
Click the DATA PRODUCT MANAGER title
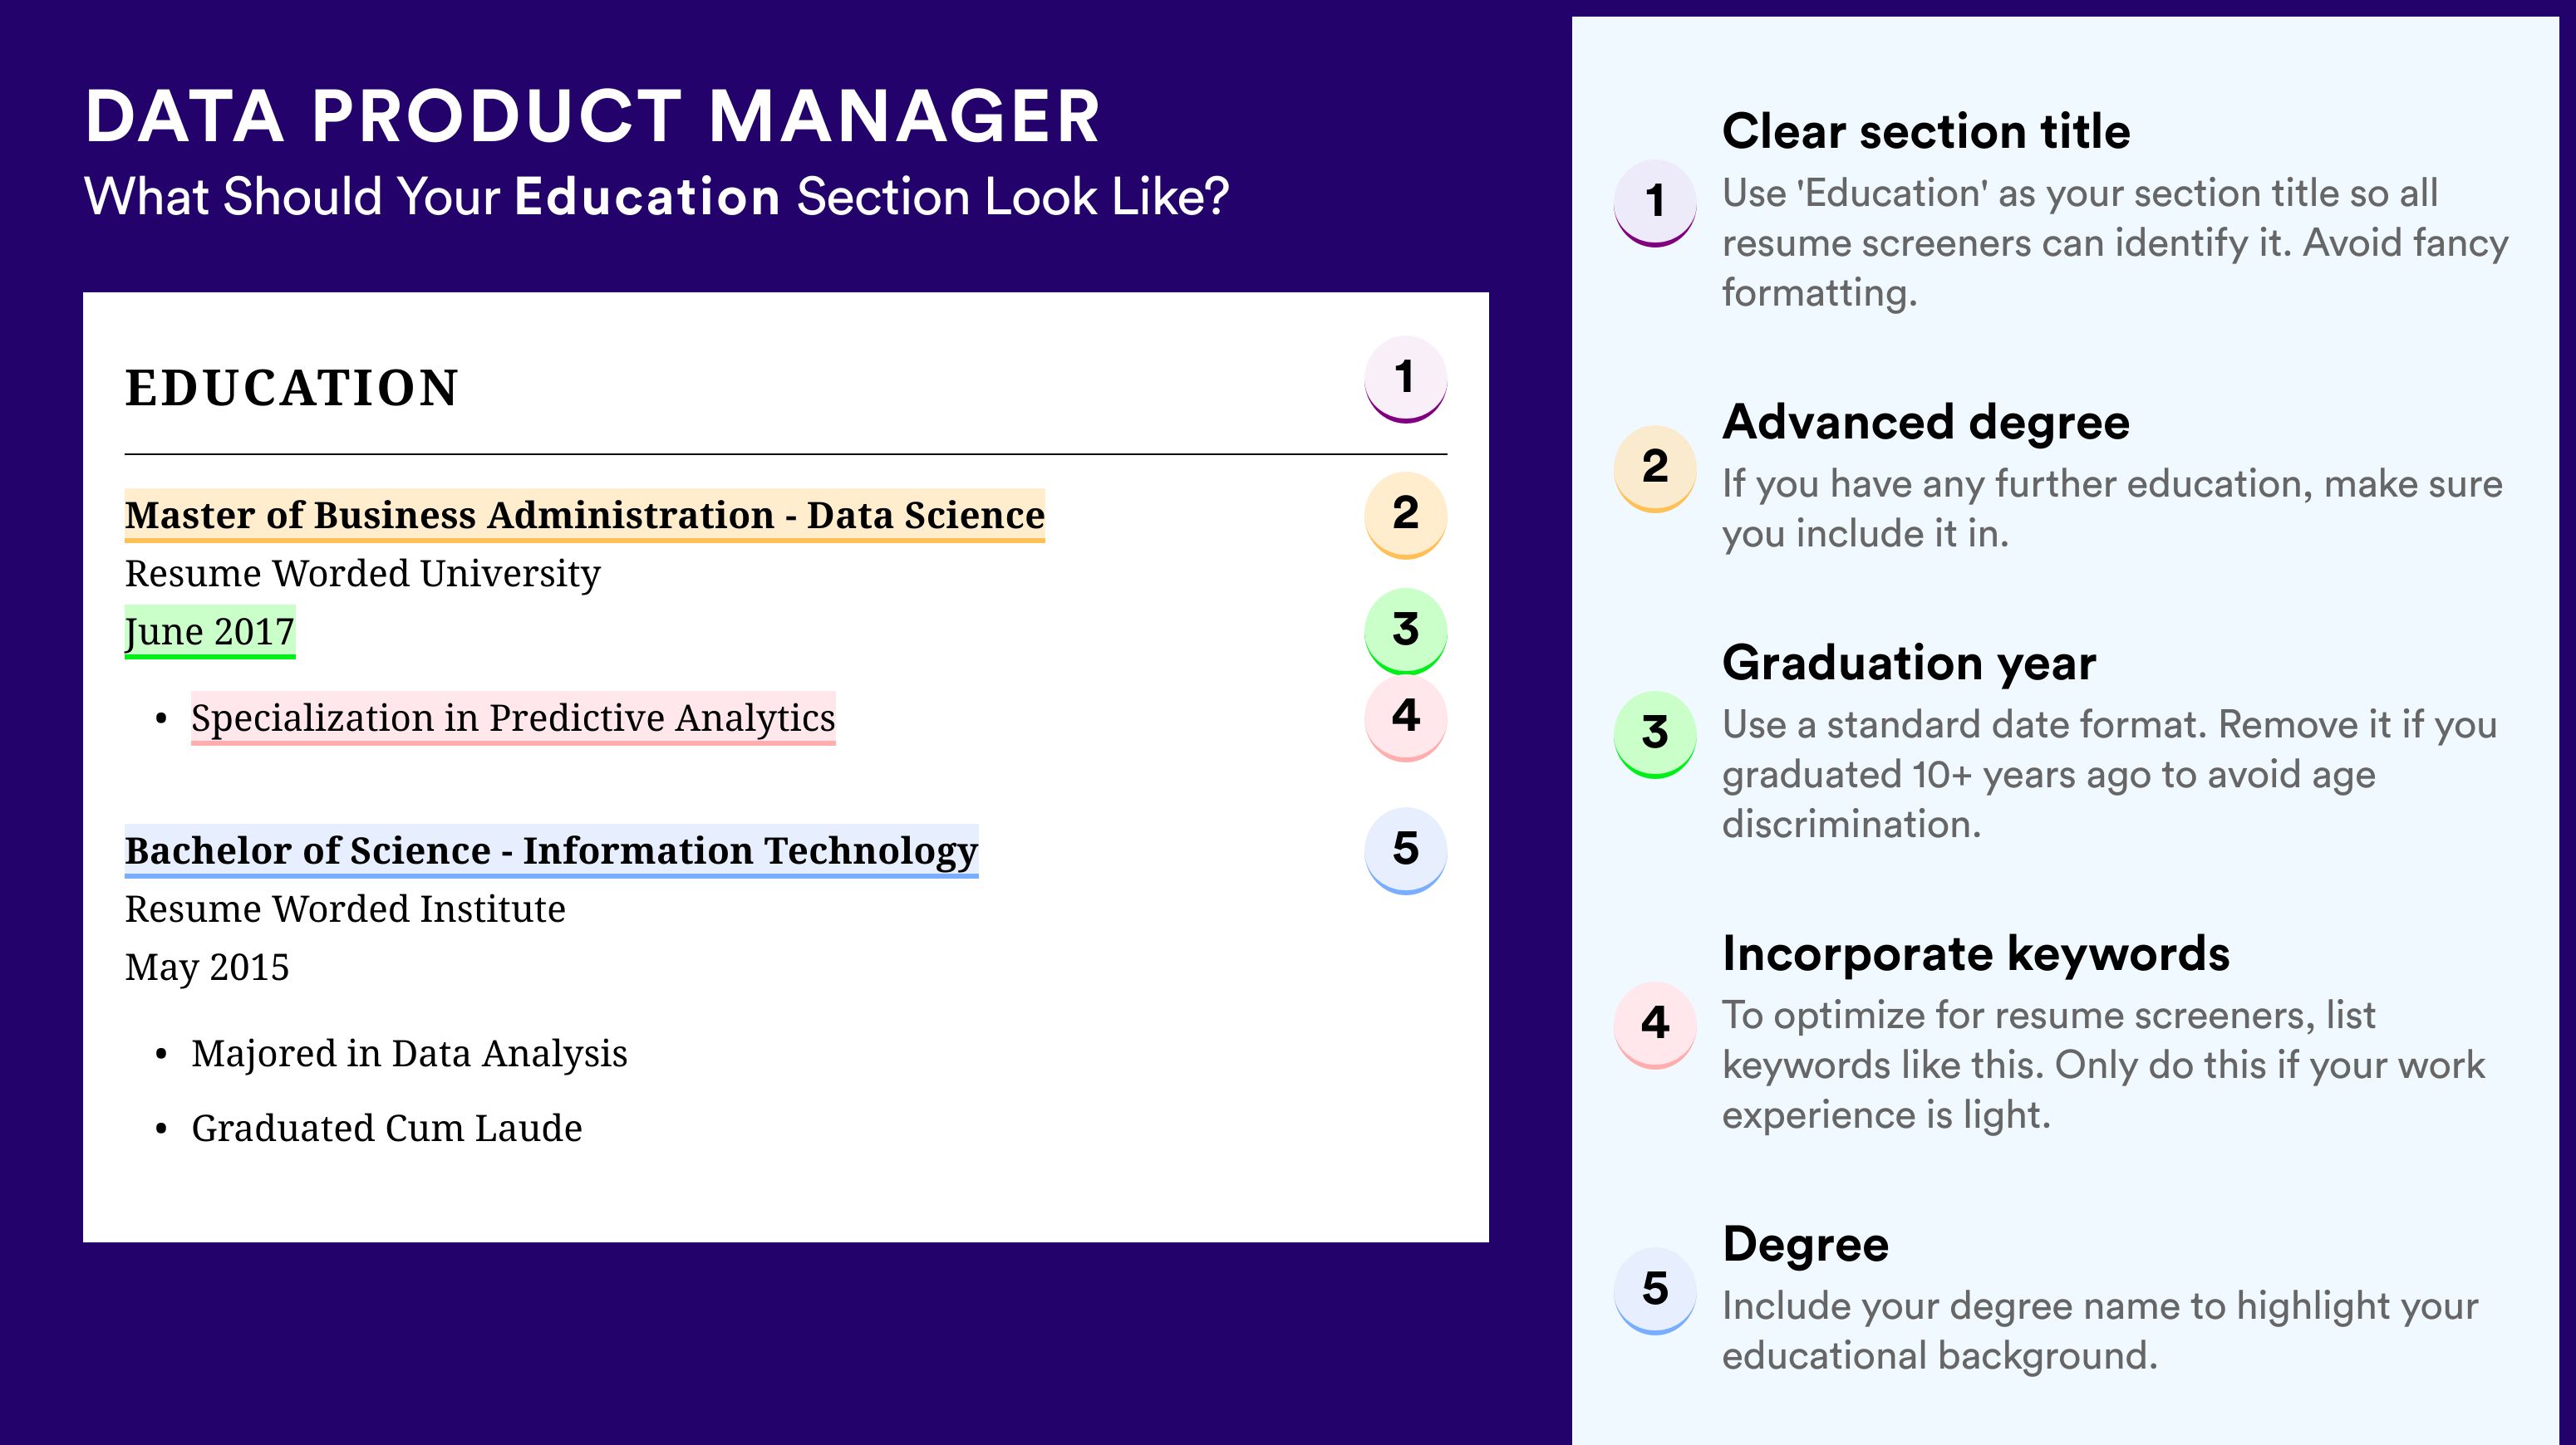[x=593, y=116]
